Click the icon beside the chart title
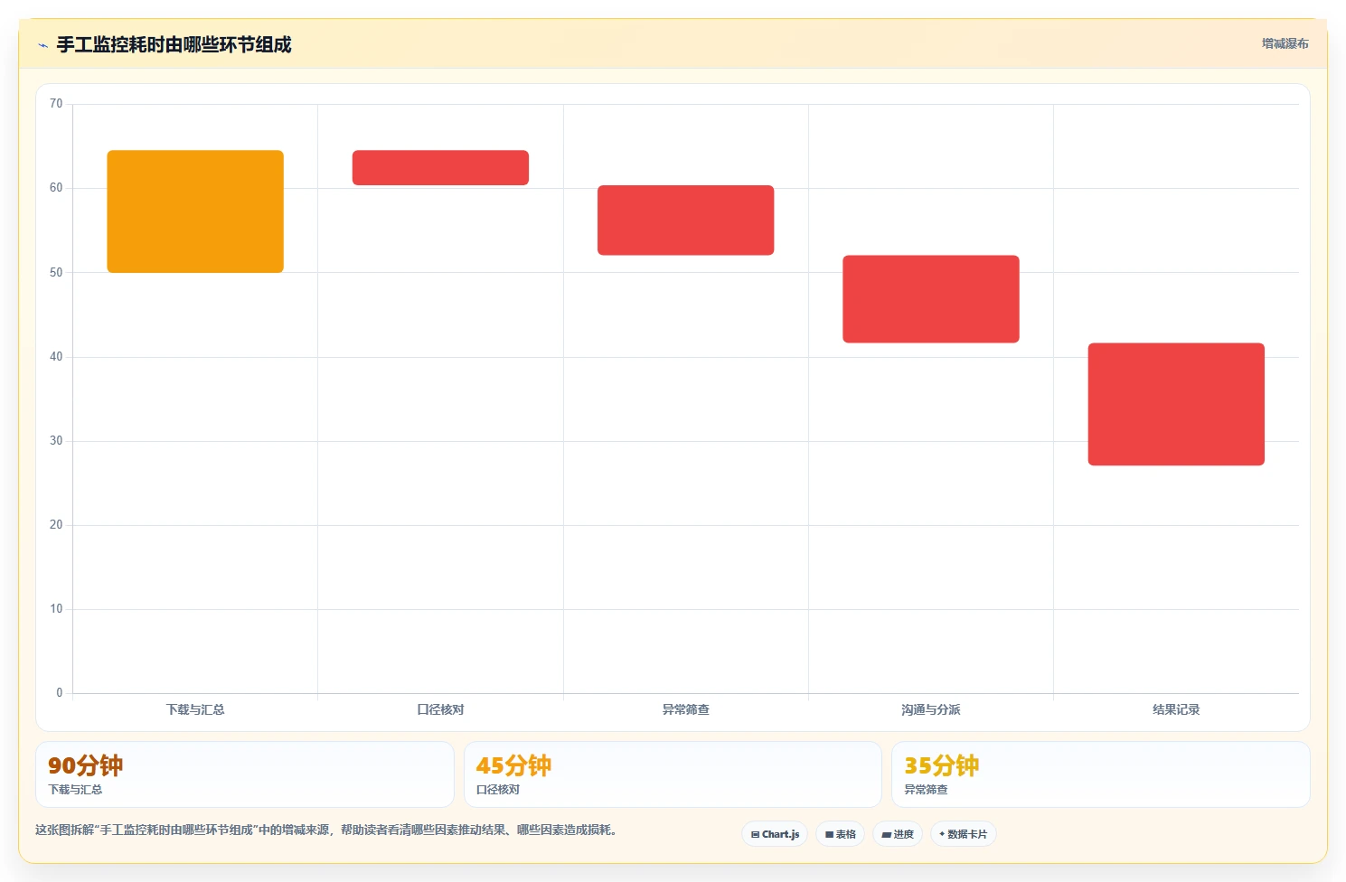The width and height of the screenshot is (1346, 882). (x=42, y=45)
